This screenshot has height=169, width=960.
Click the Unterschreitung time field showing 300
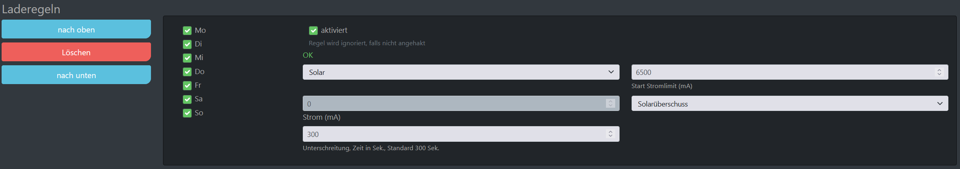pos(453,134)
